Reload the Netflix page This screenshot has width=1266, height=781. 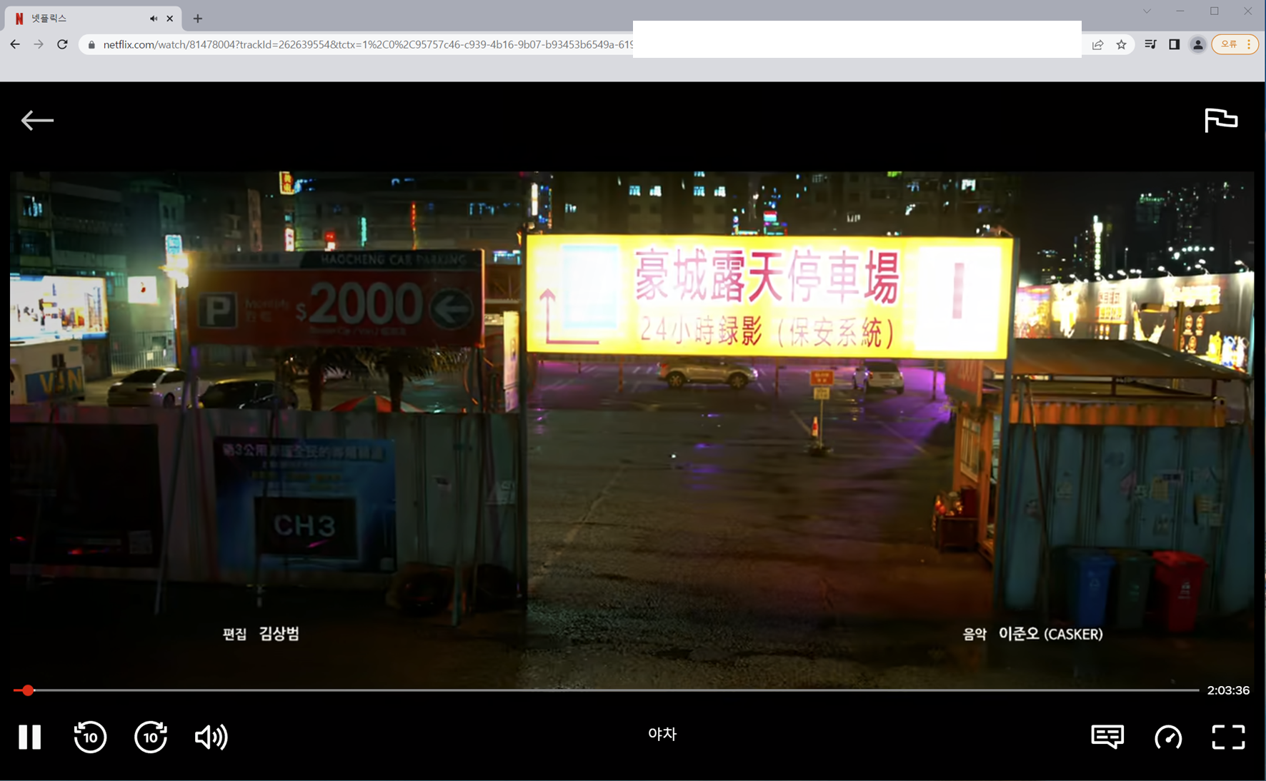(x=62, y=44)
